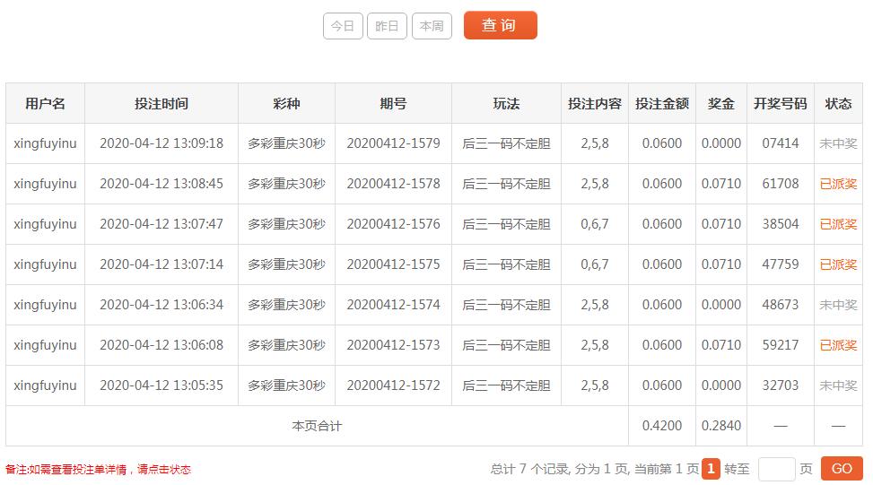Click the 投注时间 column header
The image size is (873, 485).
pos(162,103)
